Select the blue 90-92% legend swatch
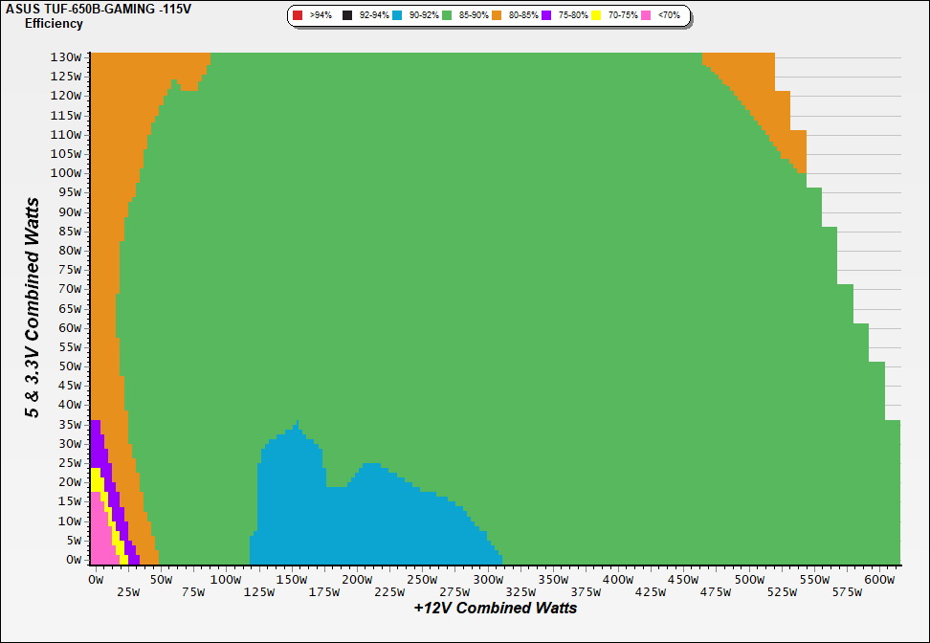 pos(397,16)
